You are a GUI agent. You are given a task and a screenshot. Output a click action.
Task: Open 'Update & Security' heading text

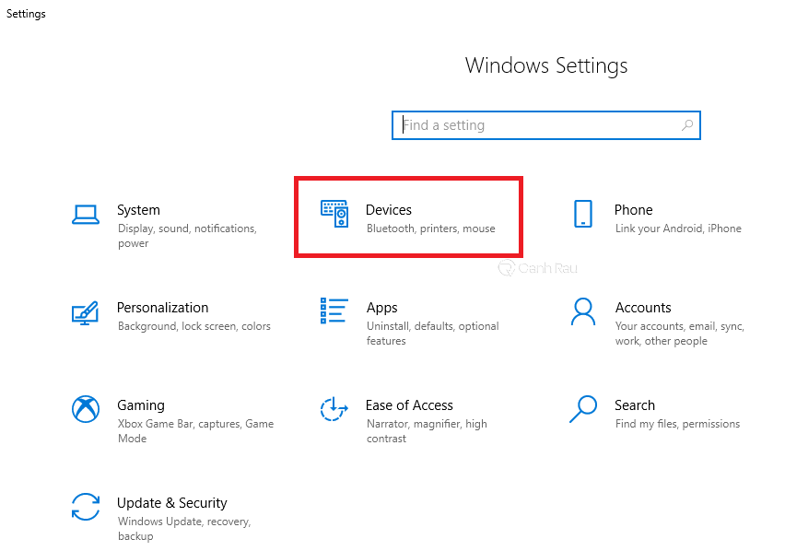click(171, 503)
